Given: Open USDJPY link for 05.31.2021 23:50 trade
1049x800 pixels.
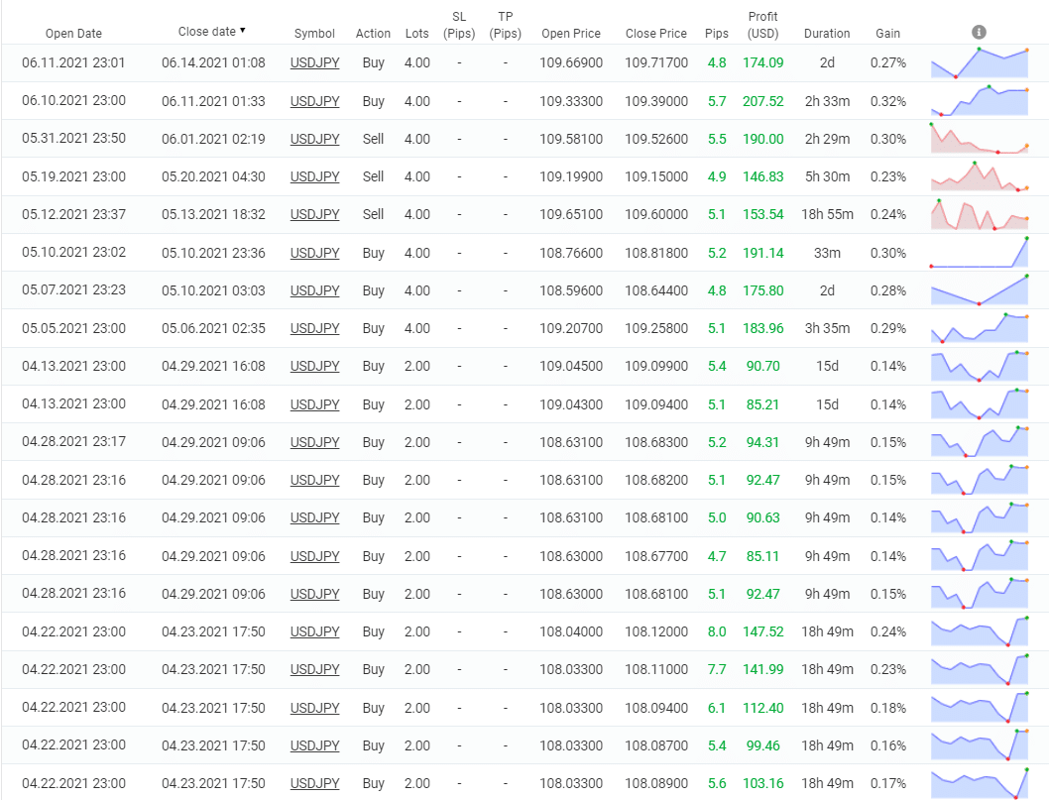Looking at the screenshot, I should pos(314,139).
